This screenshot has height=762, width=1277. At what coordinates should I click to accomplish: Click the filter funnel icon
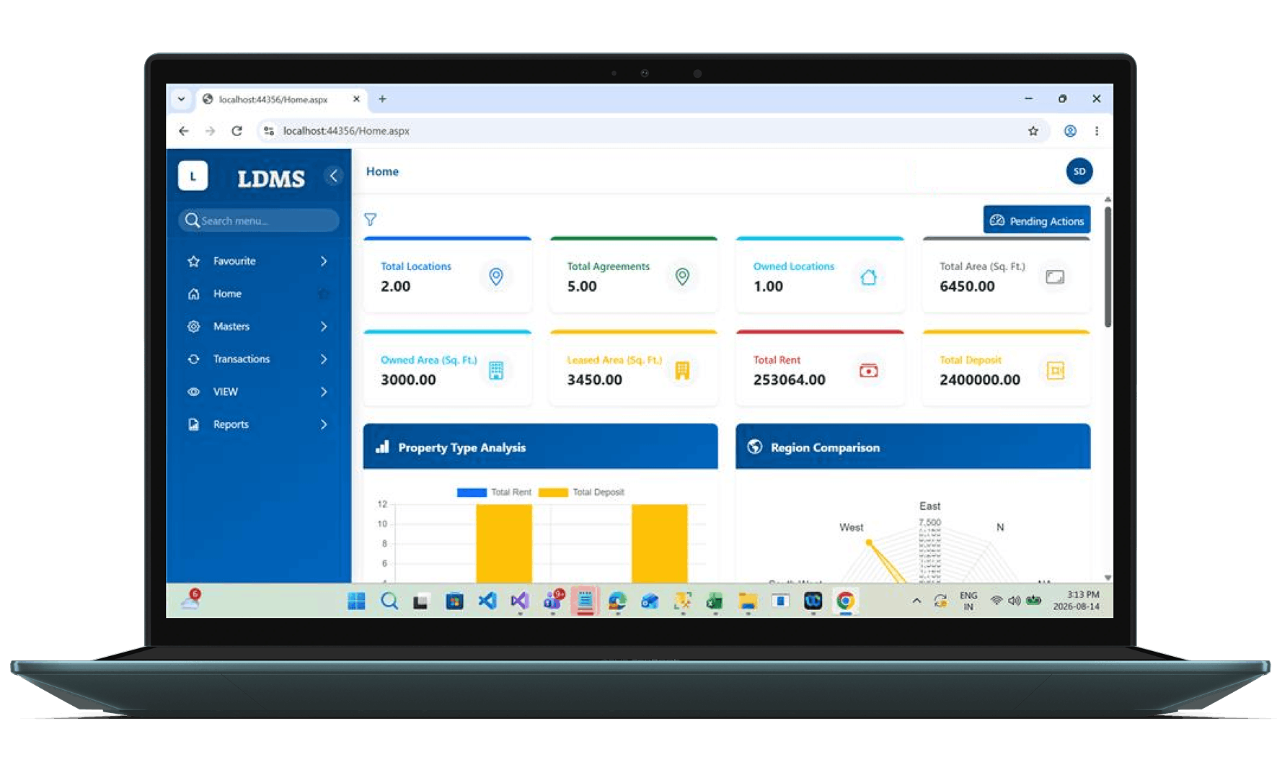[x=370, y=220]
